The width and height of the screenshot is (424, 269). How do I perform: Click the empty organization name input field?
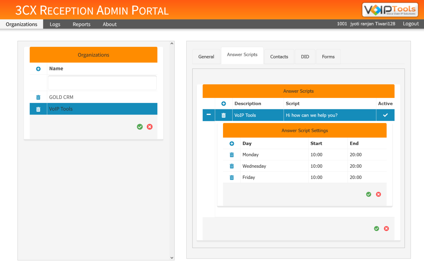pos(102,83)
